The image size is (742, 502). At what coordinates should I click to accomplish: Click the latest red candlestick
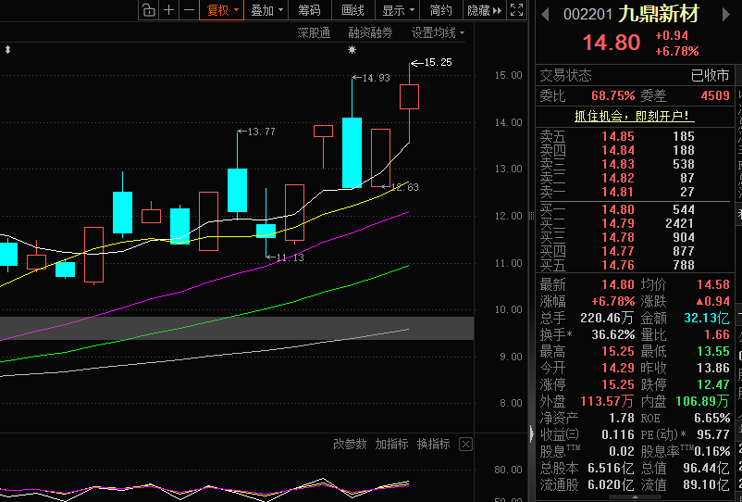click(x=409, y=97)
